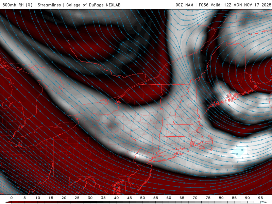Screen dimensions: 272x204
Task: Click the colorbar label "55"
Action: 156,198
